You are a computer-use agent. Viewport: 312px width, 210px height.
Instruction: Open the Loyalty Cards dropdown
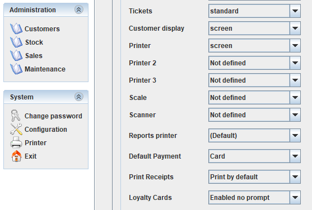pos(254,198)
